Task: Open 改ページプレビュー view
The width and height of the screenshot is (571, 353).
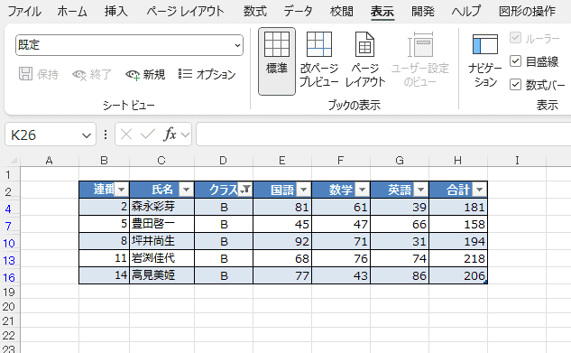Action: tap(319, 60)
